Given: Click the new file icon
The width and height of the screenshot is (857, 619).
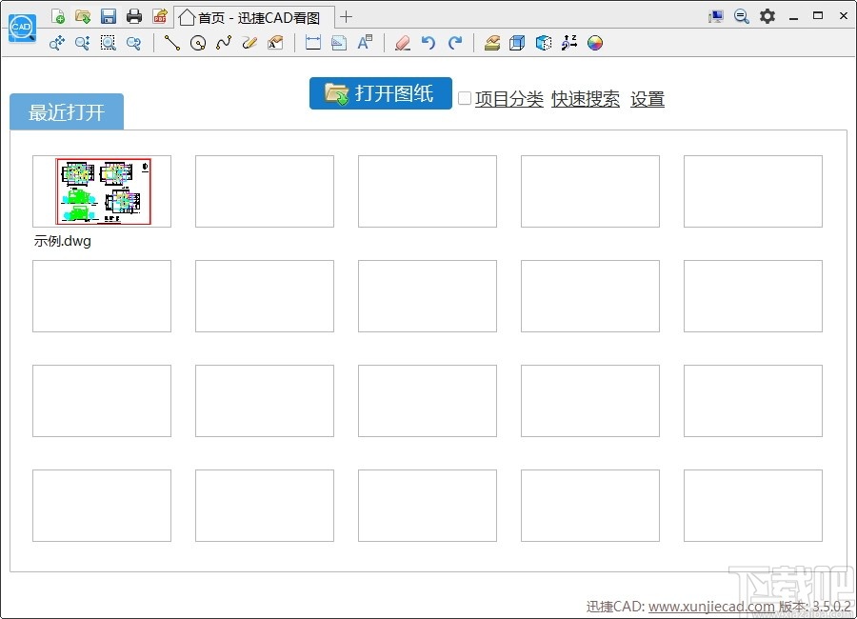Looking at the screenshot, I should [57, 16].
